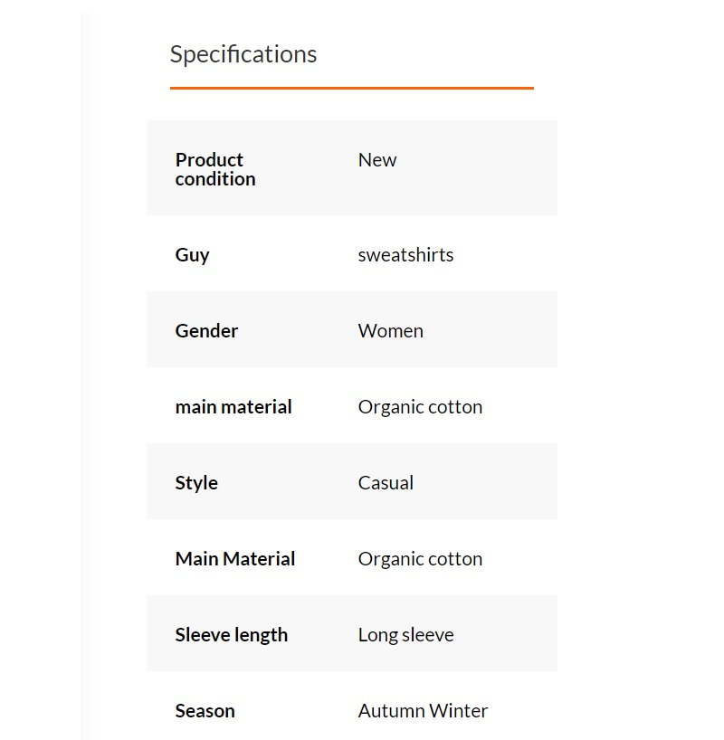Select the Gender label
This screenshot has height=740, width=724.
click(206, 331)
